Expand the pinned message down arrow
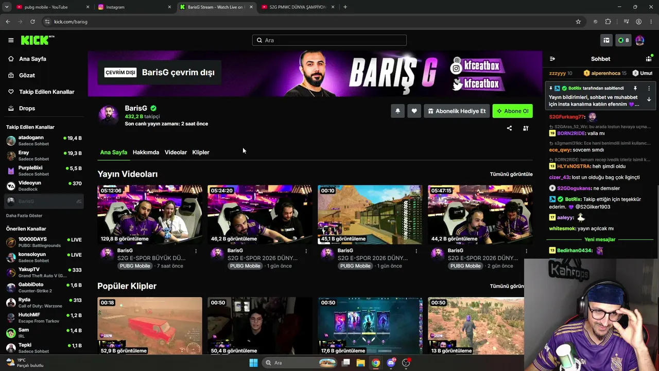 (x=649, y=99)
